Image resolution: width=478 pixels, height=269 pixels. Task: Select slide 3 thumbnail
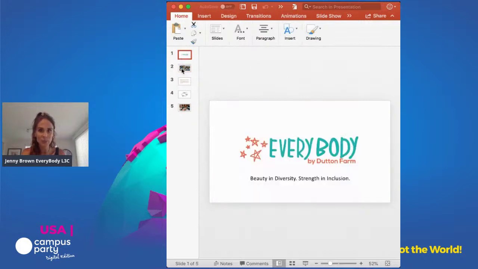[x=184, y=81]
